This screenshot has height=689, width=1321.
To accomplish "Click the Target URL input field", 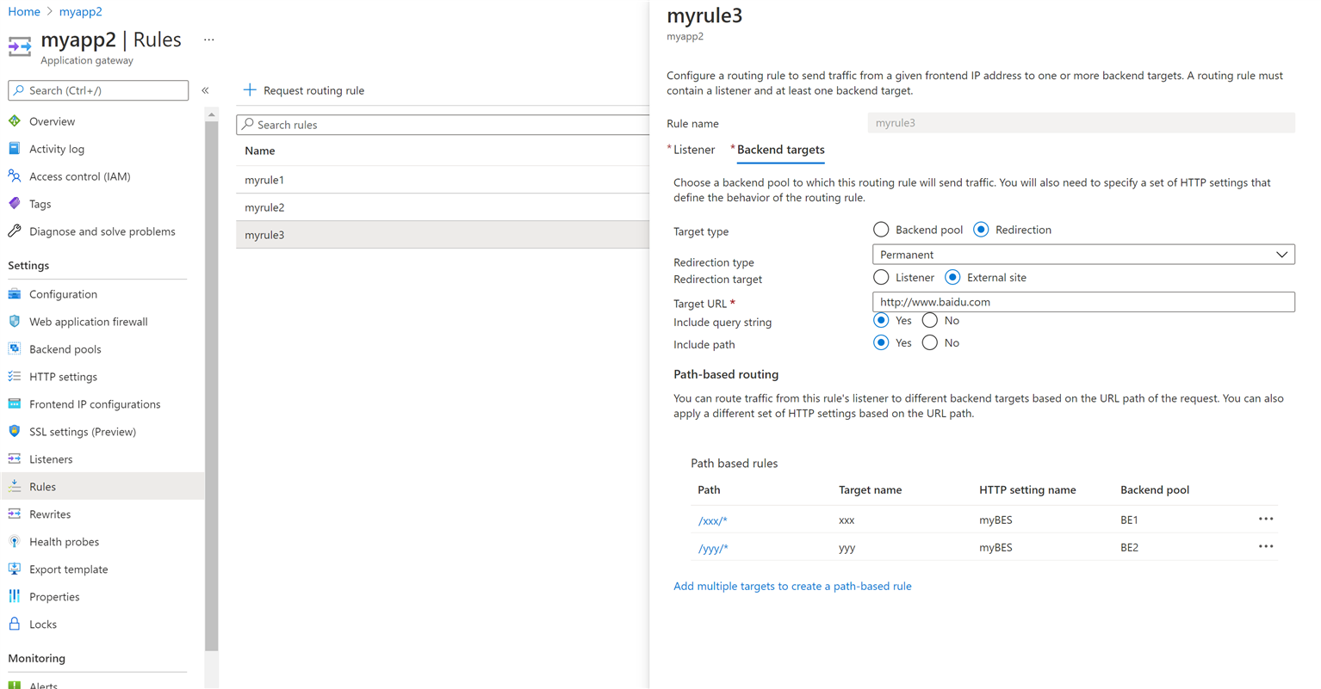I will tap(1083, 302).
